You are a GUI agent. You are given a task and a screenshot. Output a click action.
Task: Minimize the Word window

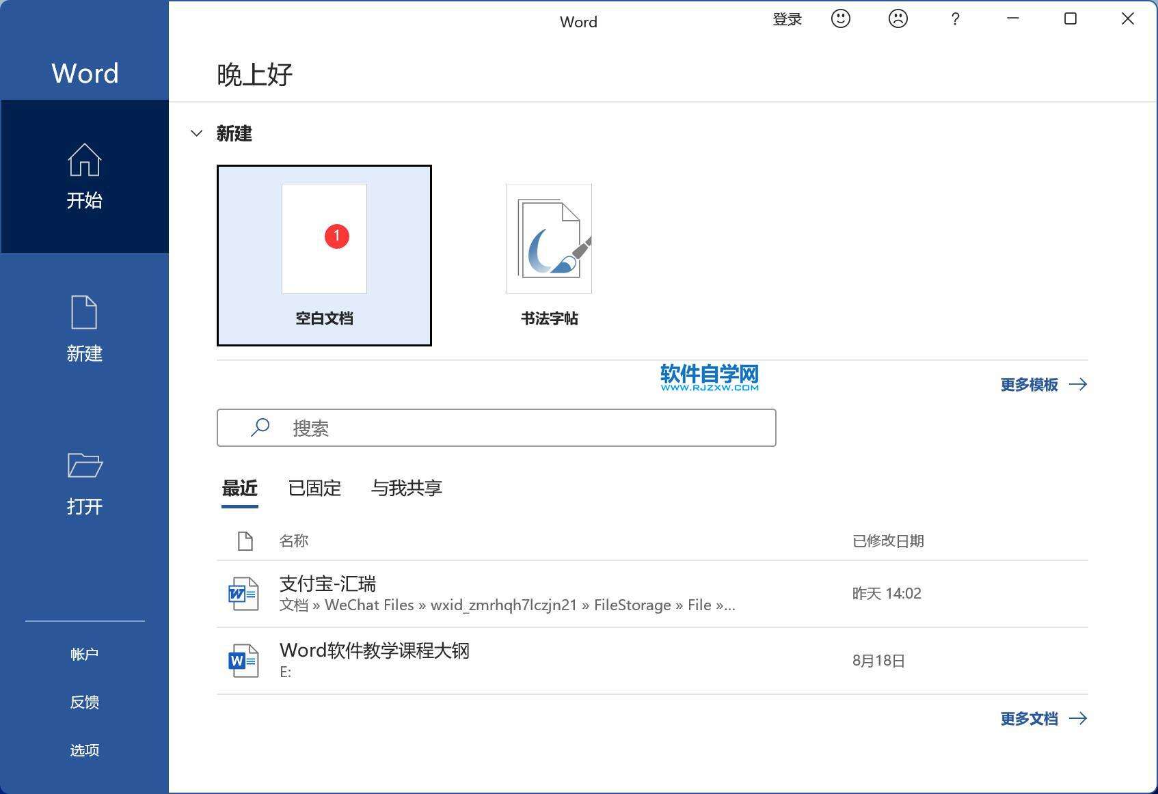pyautogui.click(x=1013, y=19)
